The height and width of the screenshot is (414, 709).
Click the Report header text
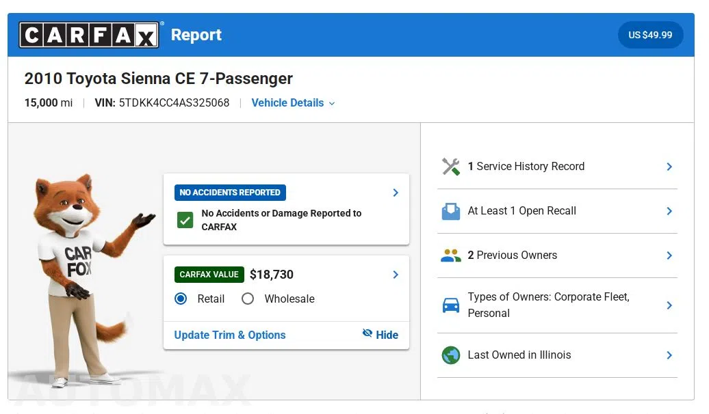click(196, 35)
